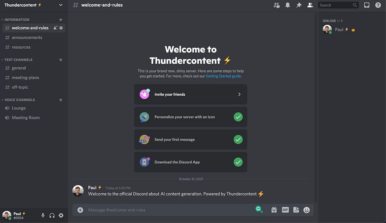The image size is (386, 223).
Task: Click Paul's avatar on the message
Action: pyautogui.click(x=78, y=191)
